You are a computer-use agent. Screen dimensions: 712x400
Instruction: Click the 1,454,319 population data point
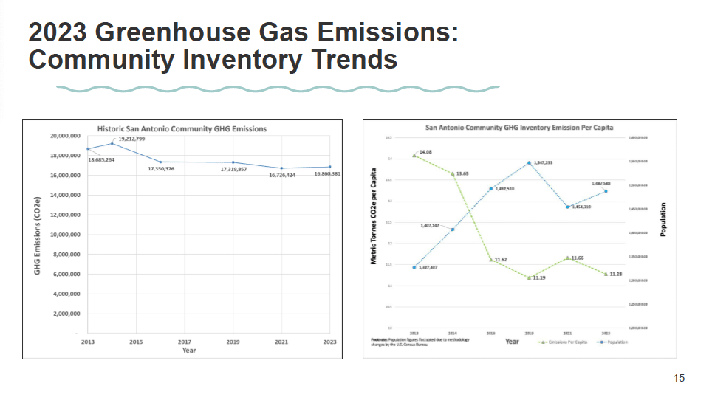[x=568, y=207]
